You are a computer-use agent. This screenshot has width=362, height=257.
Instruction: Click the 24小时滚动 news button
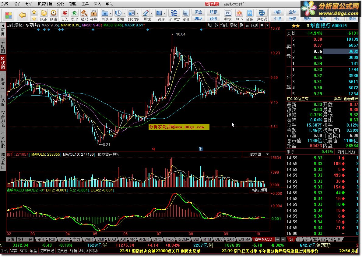pyautogui.click(x=88, y=251)
